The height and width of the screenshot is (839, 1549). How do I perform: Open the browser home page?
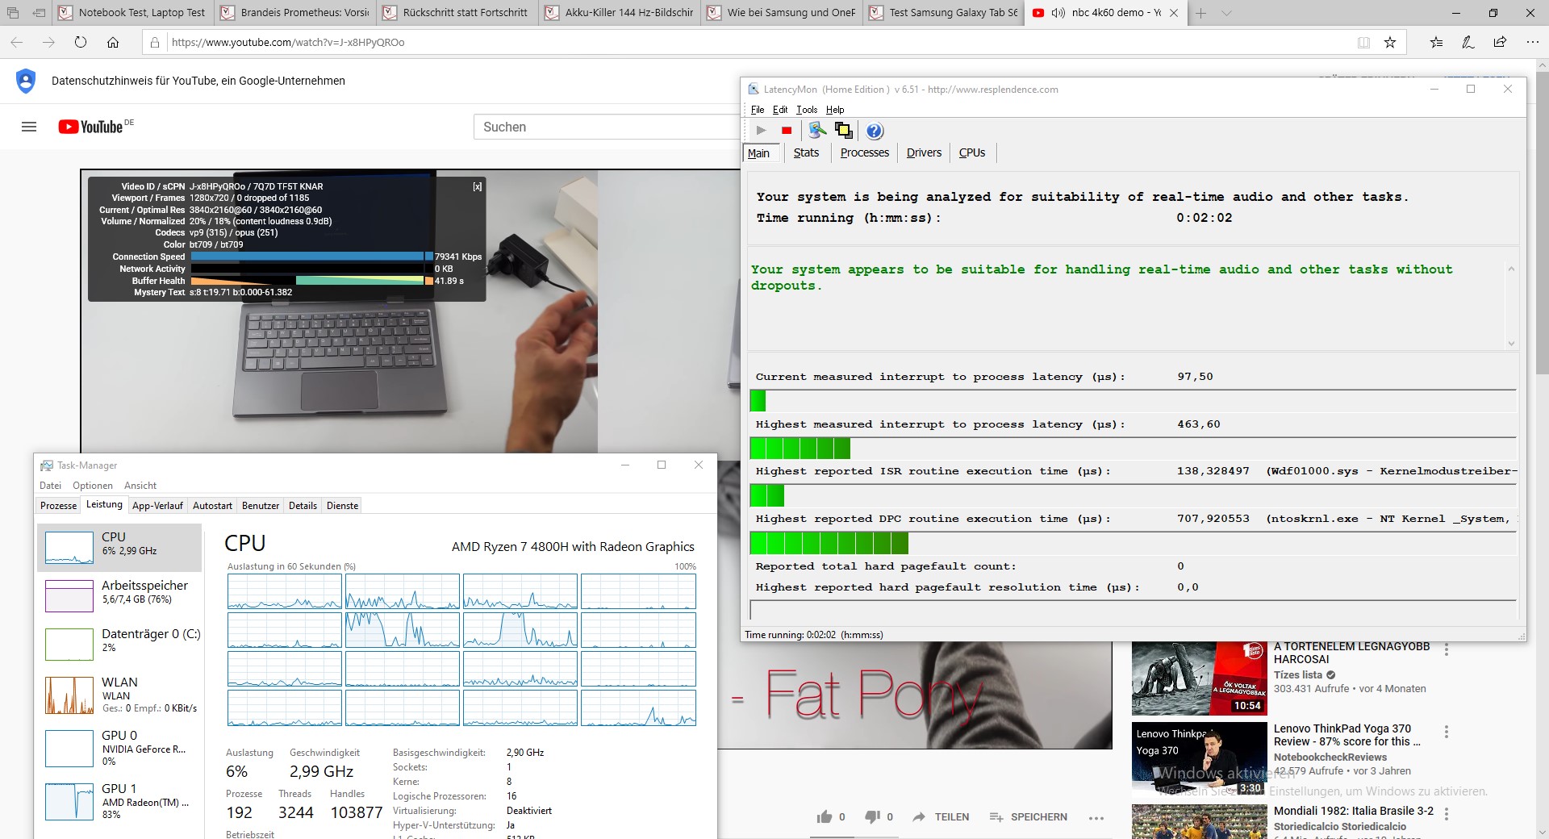113,42
